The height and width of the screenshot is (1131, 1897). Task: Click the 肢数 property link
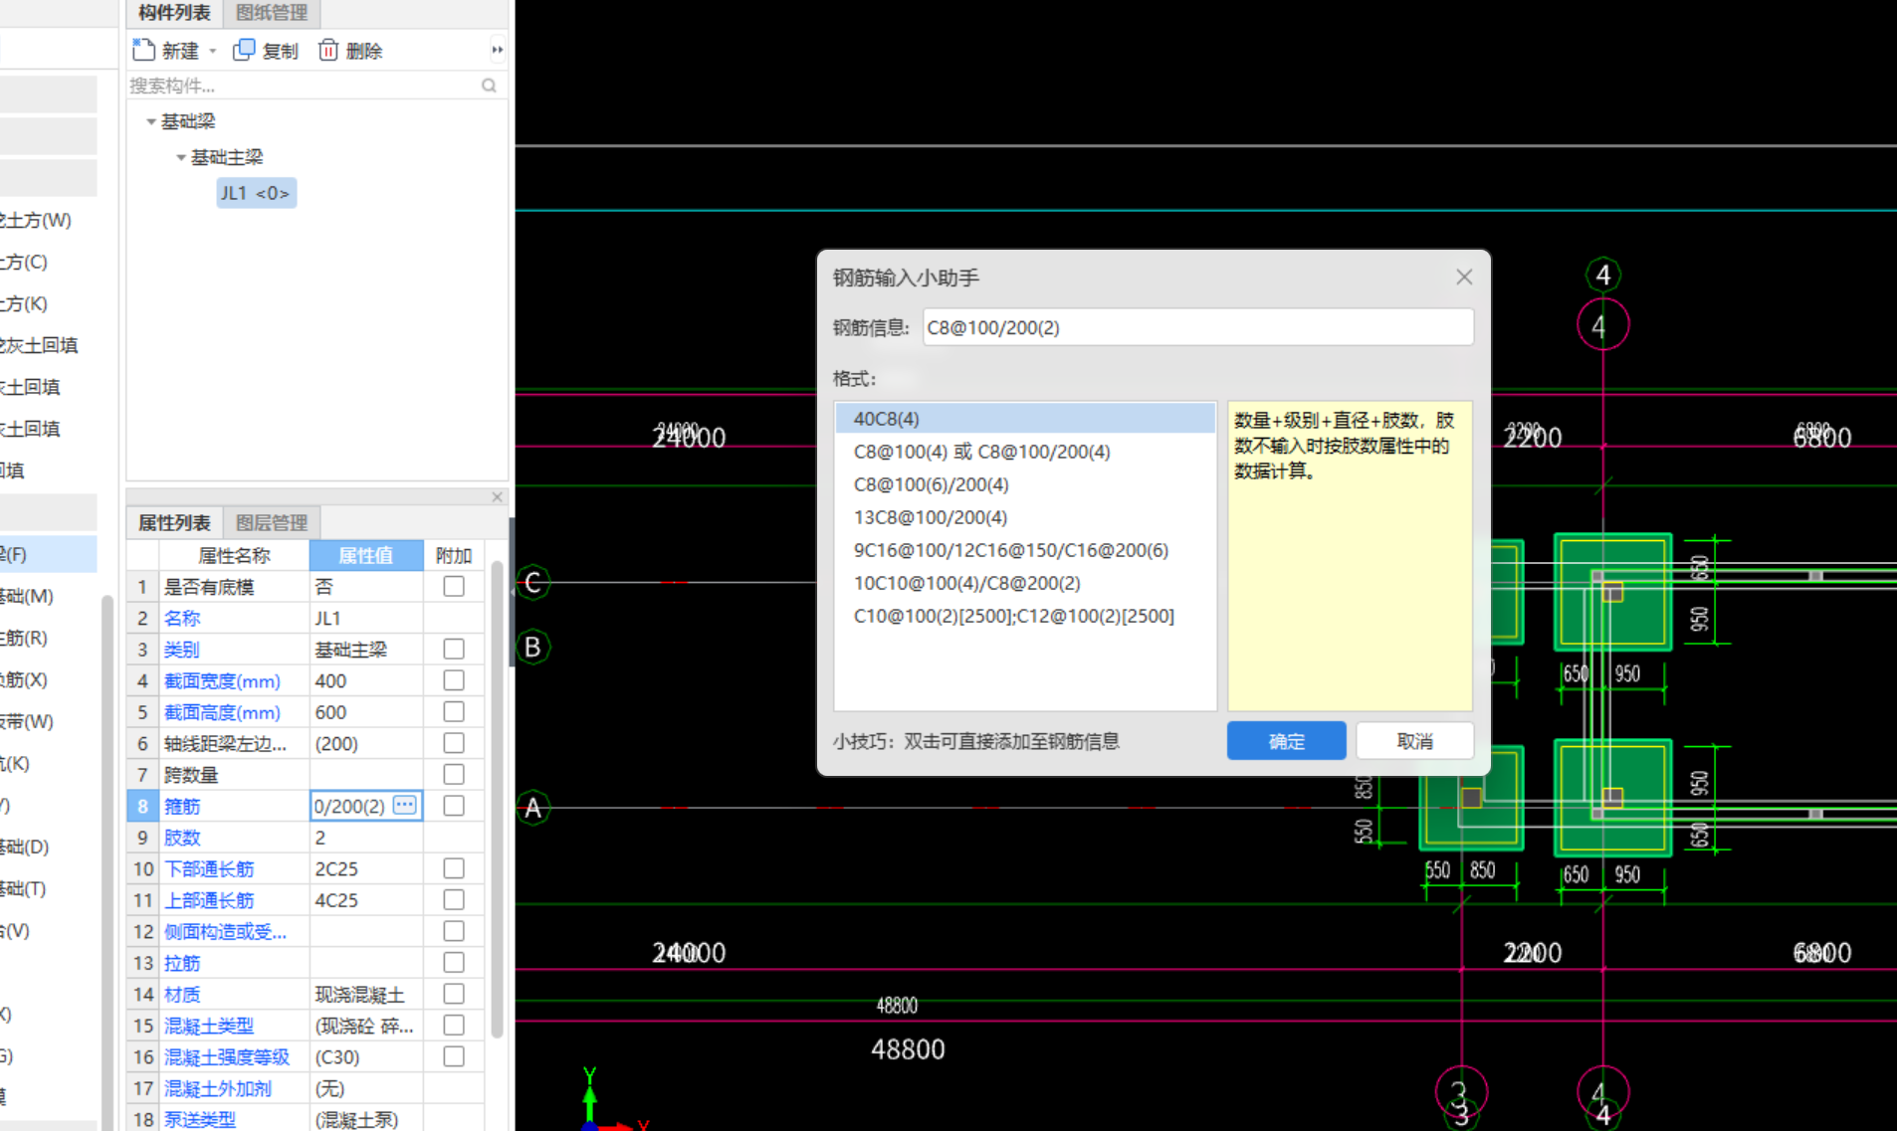coord(182,838)
